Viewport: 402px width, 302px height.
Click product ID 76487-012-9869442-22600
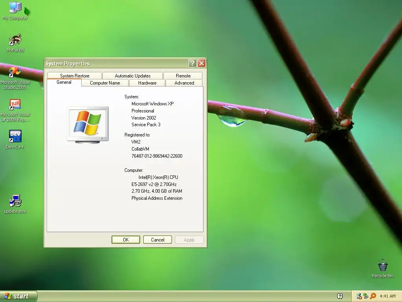157,156
